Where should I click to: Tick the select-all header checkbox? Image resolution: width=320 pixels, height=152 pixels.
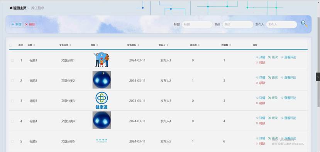[x=10, y=45]
